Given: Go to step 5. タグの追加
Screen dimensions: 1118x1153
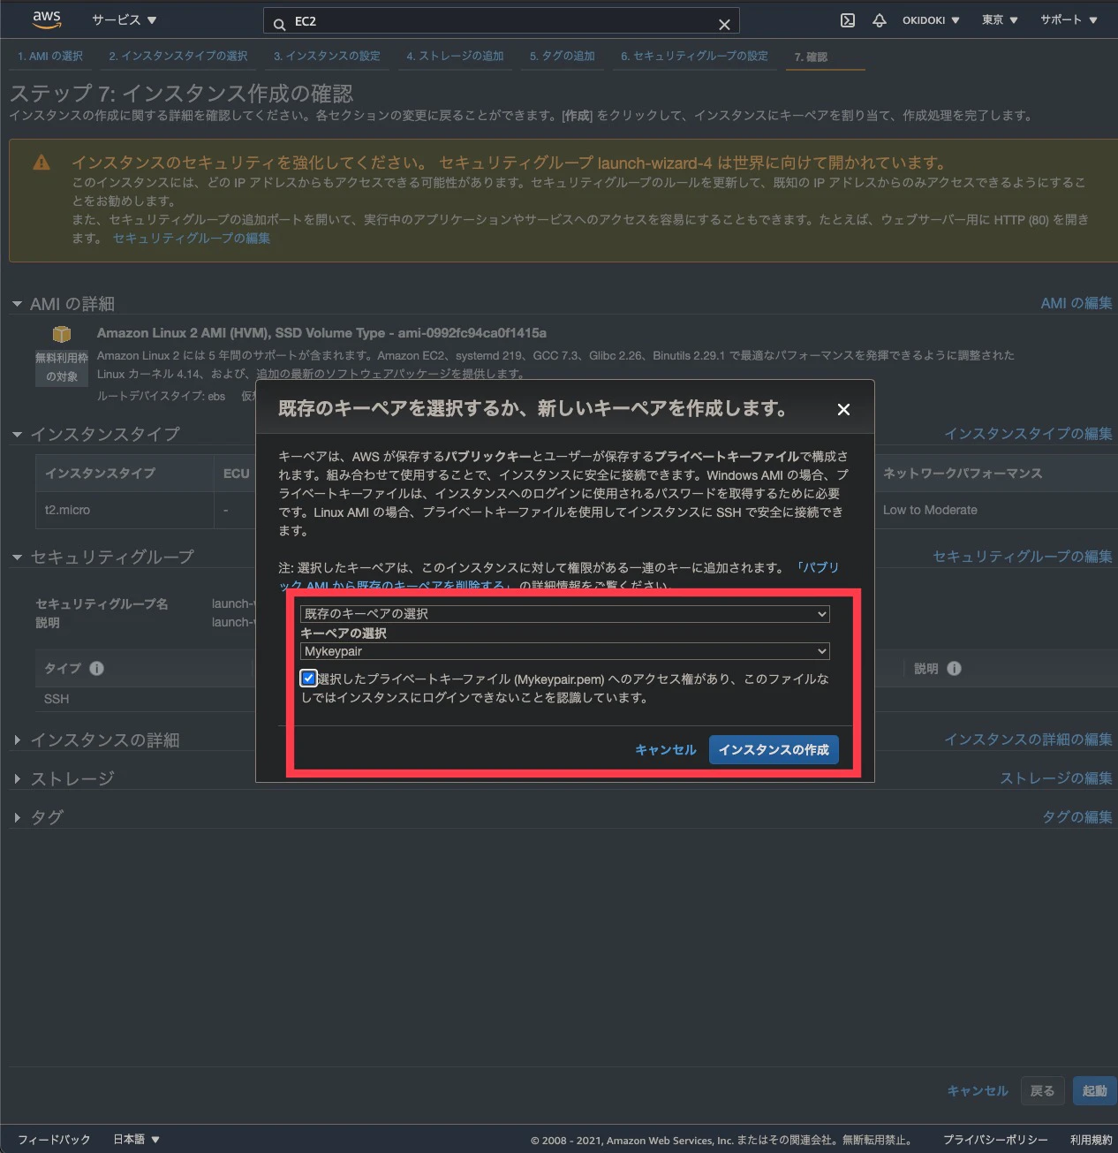Looking at the screenshot, I should click(x=563, y=56).
